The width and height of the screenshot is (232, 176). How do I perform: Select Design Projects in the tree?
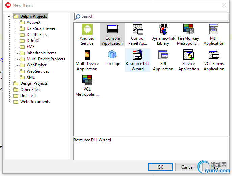coord(34,83)
